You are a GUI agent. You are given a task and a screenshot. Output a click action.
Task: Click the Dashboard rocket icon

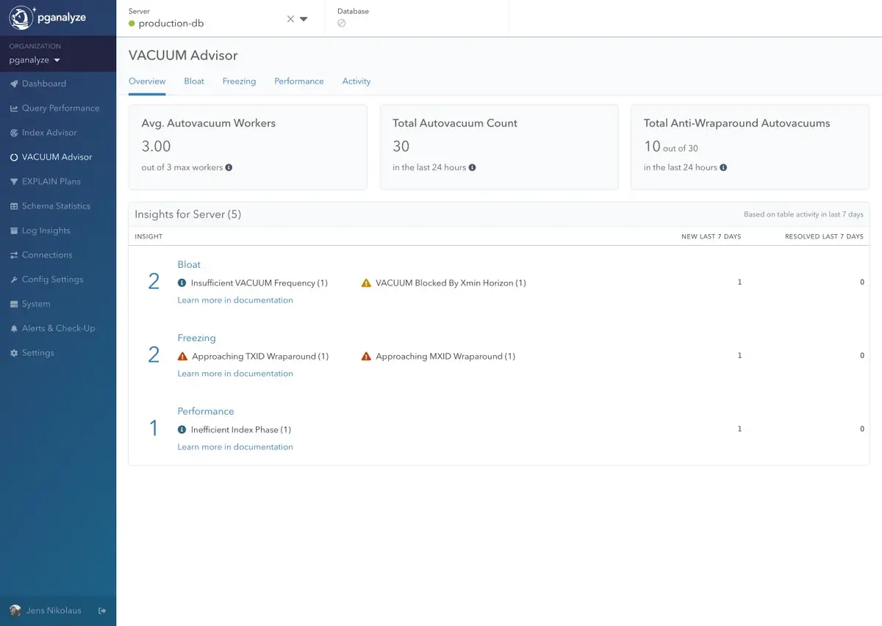pyautogui.click(x=14, y=84)
